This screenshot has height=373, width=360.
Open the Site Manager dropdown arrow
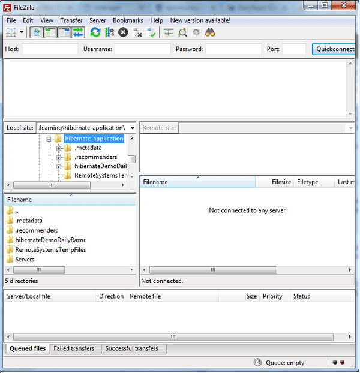pyautogui.click(x=22, y=32)
